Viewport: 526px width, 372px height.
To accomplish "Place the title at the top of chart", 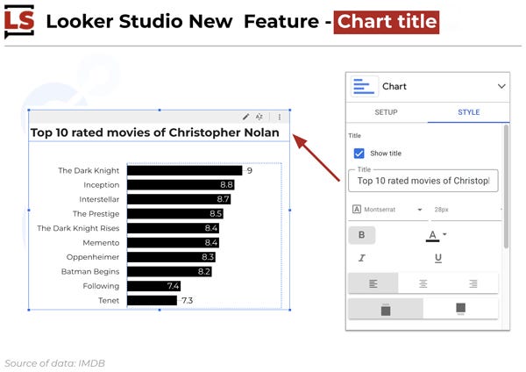I will tap(386, 309).
